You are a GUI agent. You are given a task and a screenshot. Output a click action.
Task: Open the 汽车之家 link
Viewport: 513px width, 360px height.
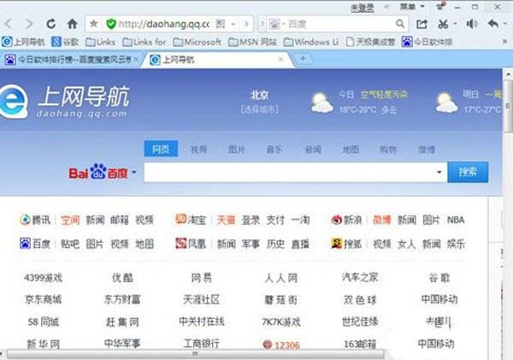coord(360,278)
